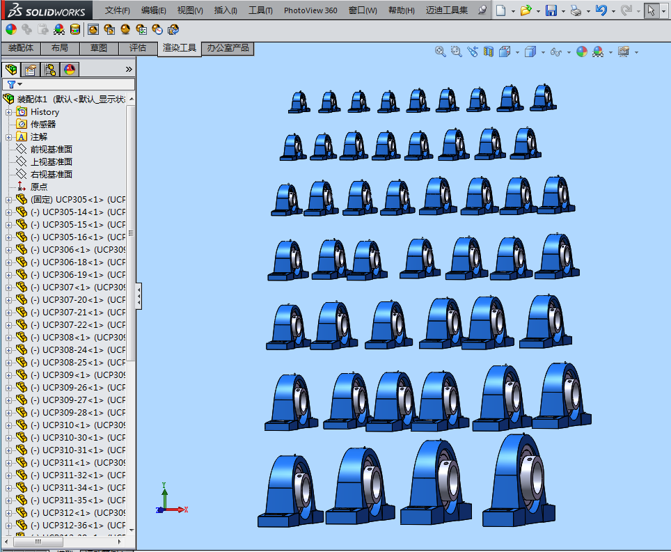The height and width of the screenshot is (552, 671).
Task: Switch to the FeatureManager design tree tab
Action: coord(11,70)
